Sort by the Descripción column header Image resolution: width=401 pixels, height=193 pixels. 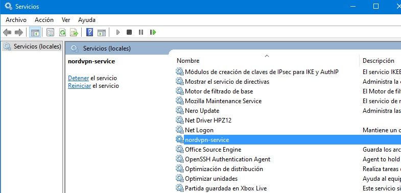click(x=379, y=61)
